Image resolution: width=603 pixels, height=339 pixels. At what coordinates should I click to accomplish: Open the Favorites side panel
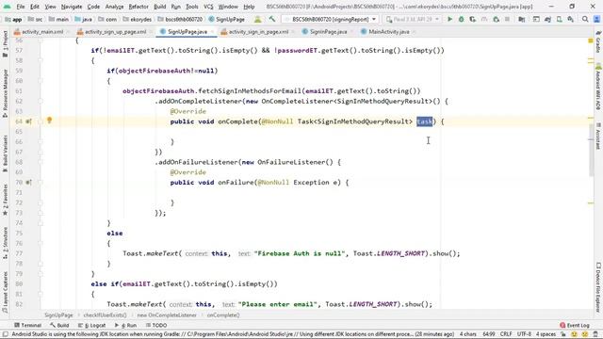pos(5,200)
